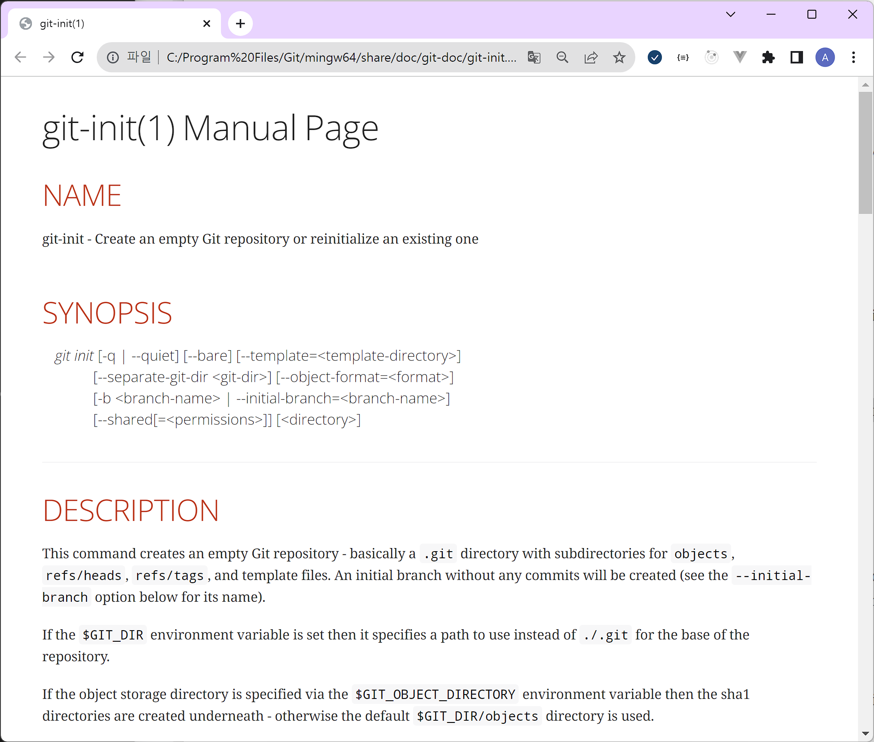
Task: Open the blue checkmark extension
Action: pyautogui.click(x=654, y=57)
